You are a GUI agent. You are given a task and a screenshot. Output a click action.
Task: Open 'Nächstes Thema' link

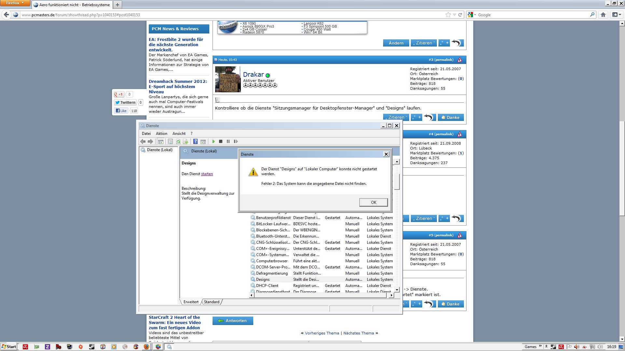coord(358,333)
